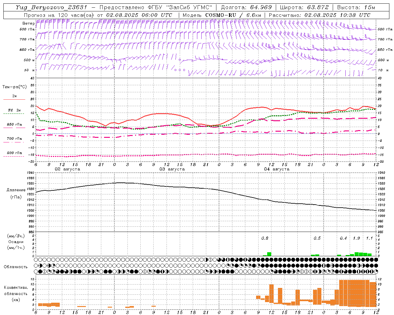Click the Тем-ра(°C) axis title
This screenshot has height=315, width=394.
pos(14,87)
